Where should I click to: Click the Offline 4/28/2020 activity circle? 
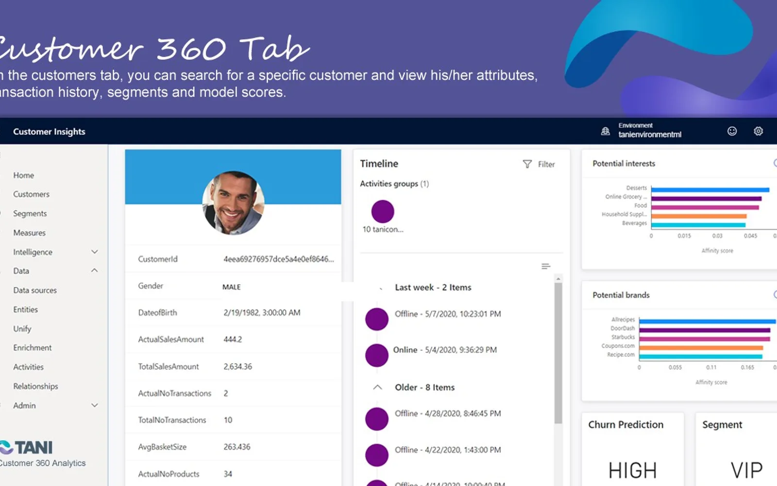pyautogui.click(x=377, y=418)
